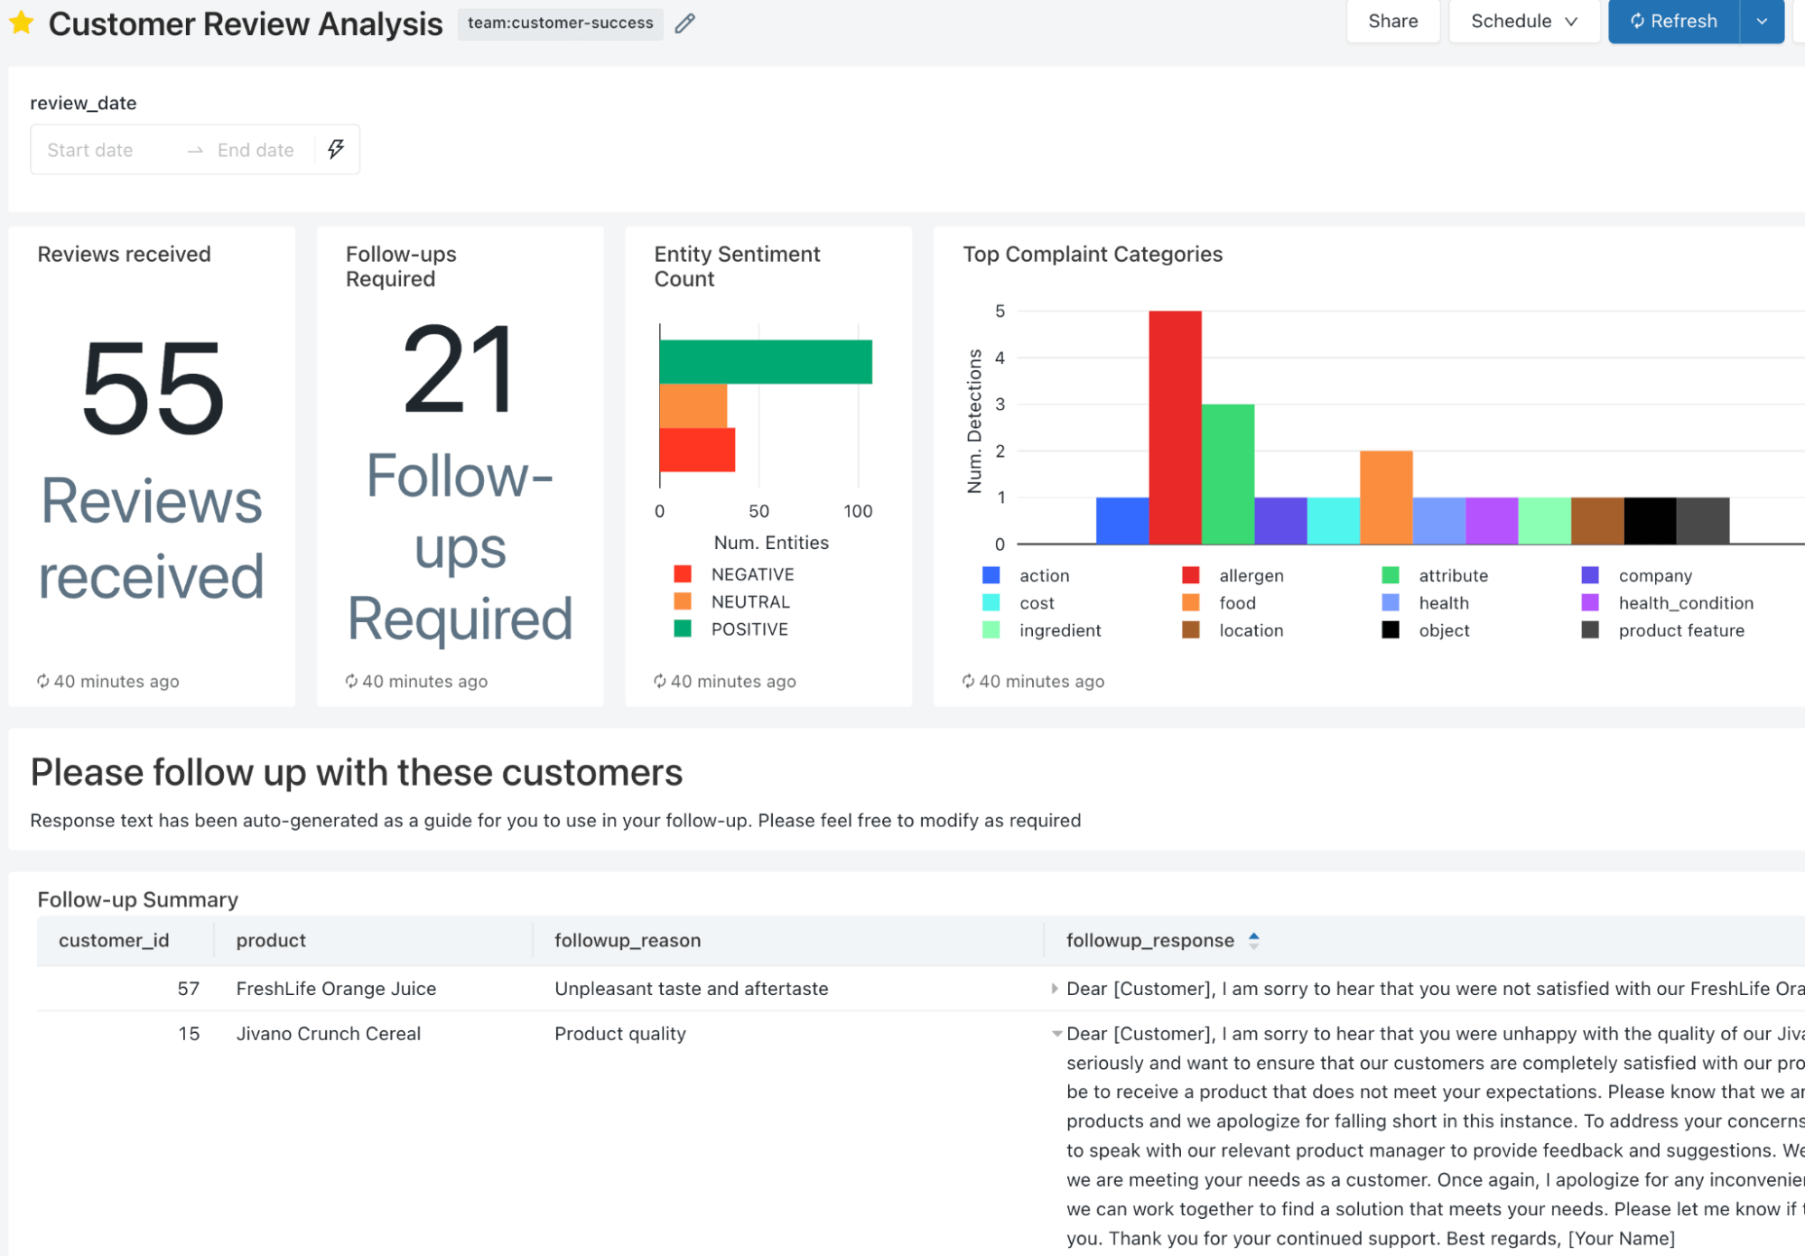1805x1256 pixels.
Task: Sort table by customer_id column header
Action: point(114,940)
